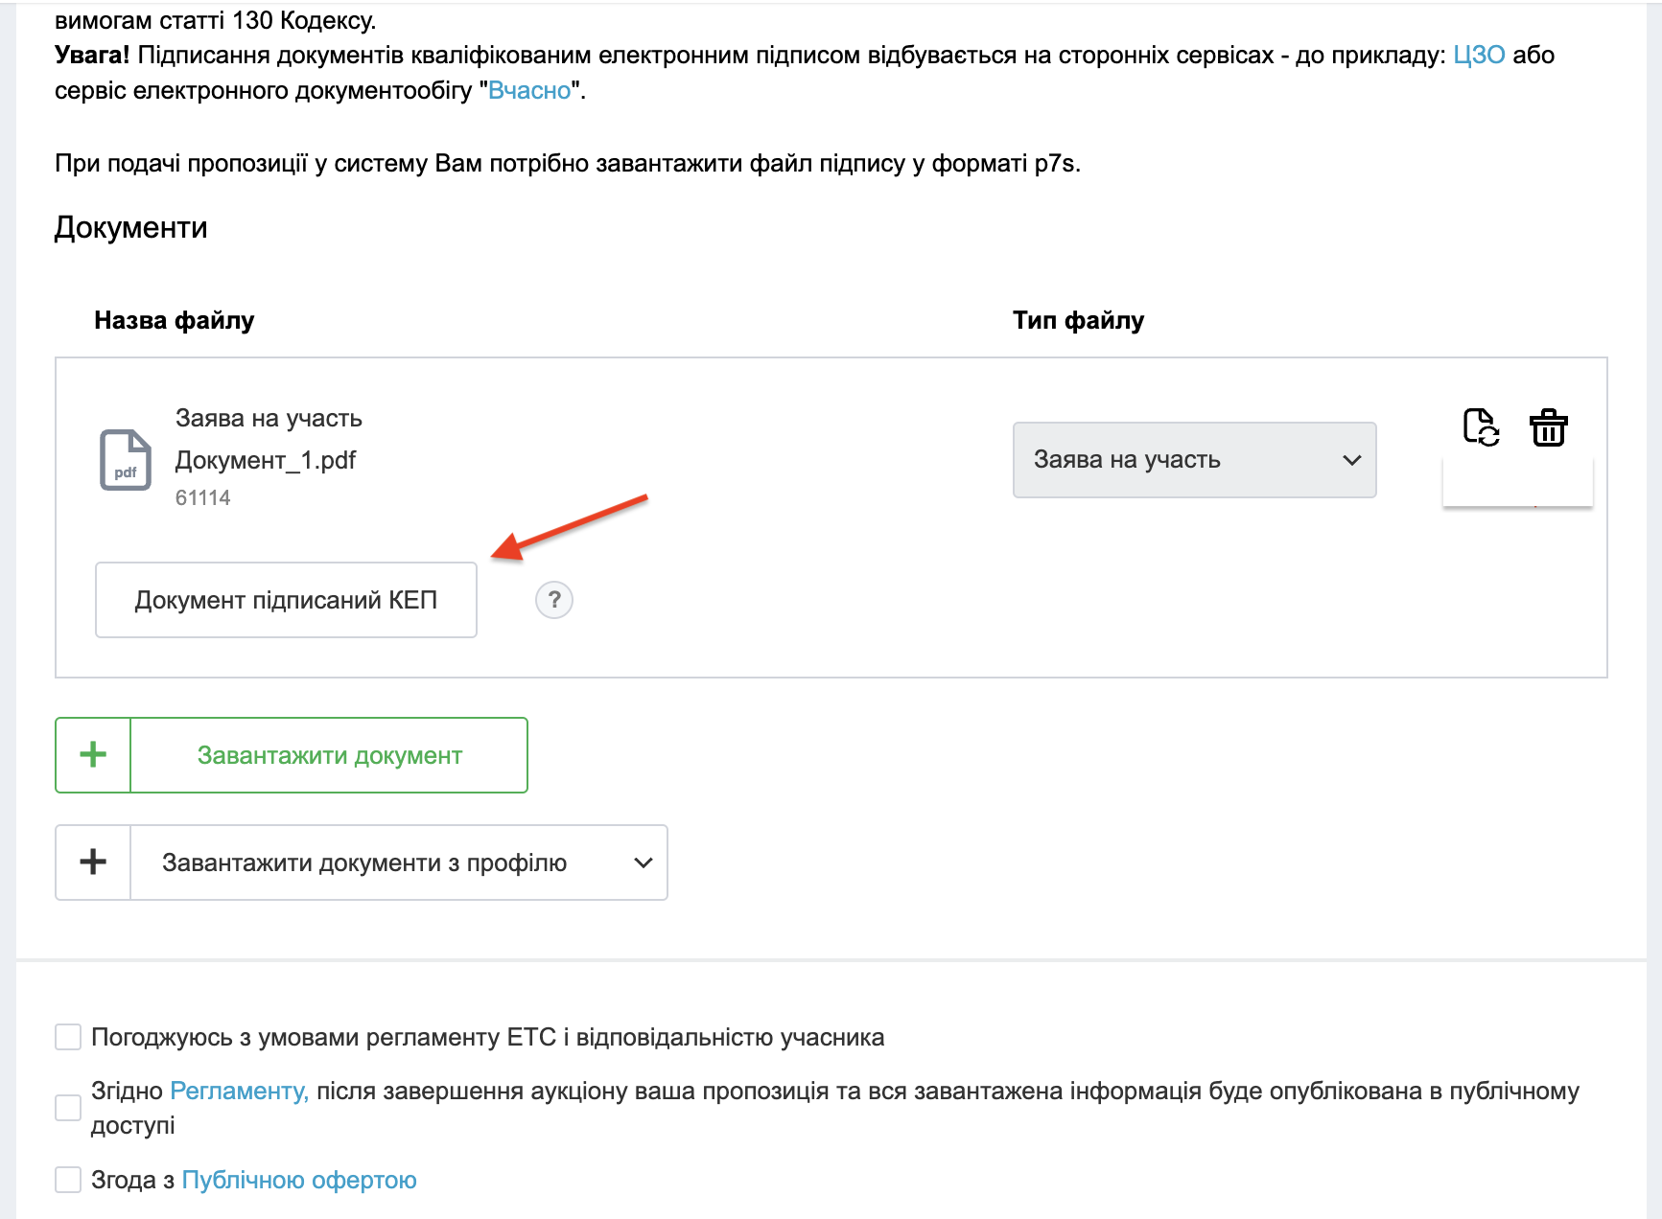The height and width of the screenshot is (1219, 1662).
Task: Open the Регламенту link
Action: (x=239, y=1091)
